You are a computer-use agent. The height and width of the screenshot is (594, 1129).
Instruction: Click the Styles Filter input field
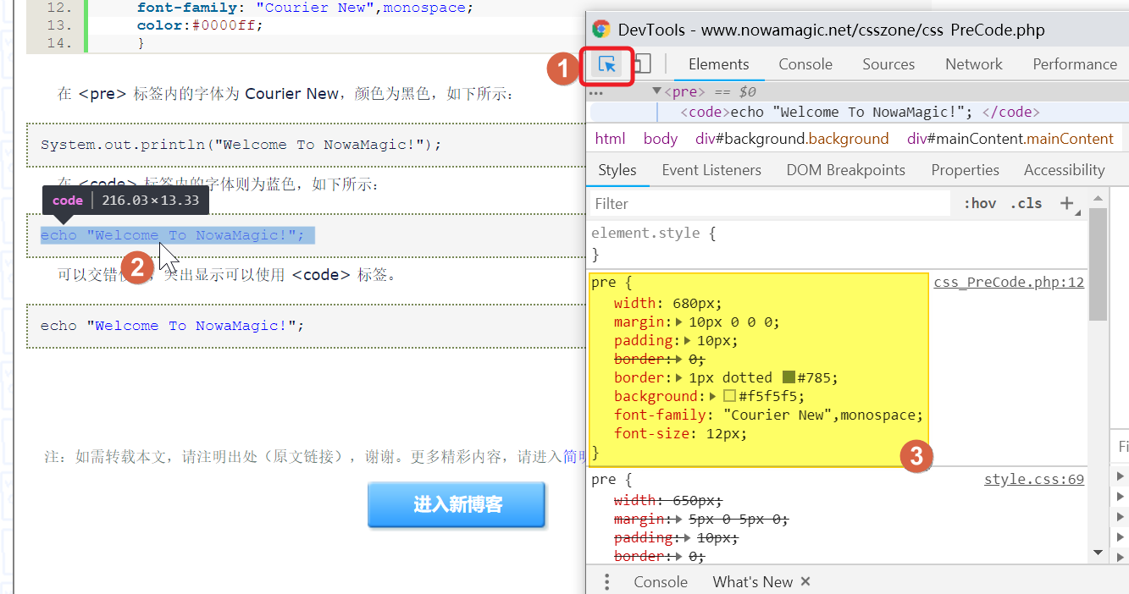click(x=769, y=204)
